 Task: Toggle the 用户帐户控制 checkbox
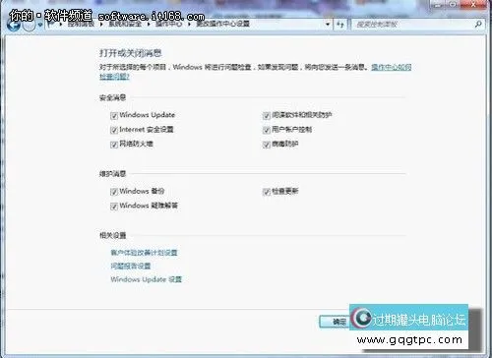[267, 130]
